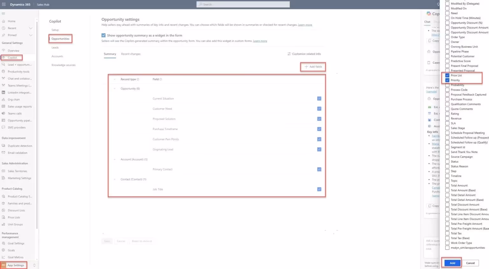The height and width of the screenshot is (269, 489).
Task: Click the LinkedIn integration icon
Action: 4,93
